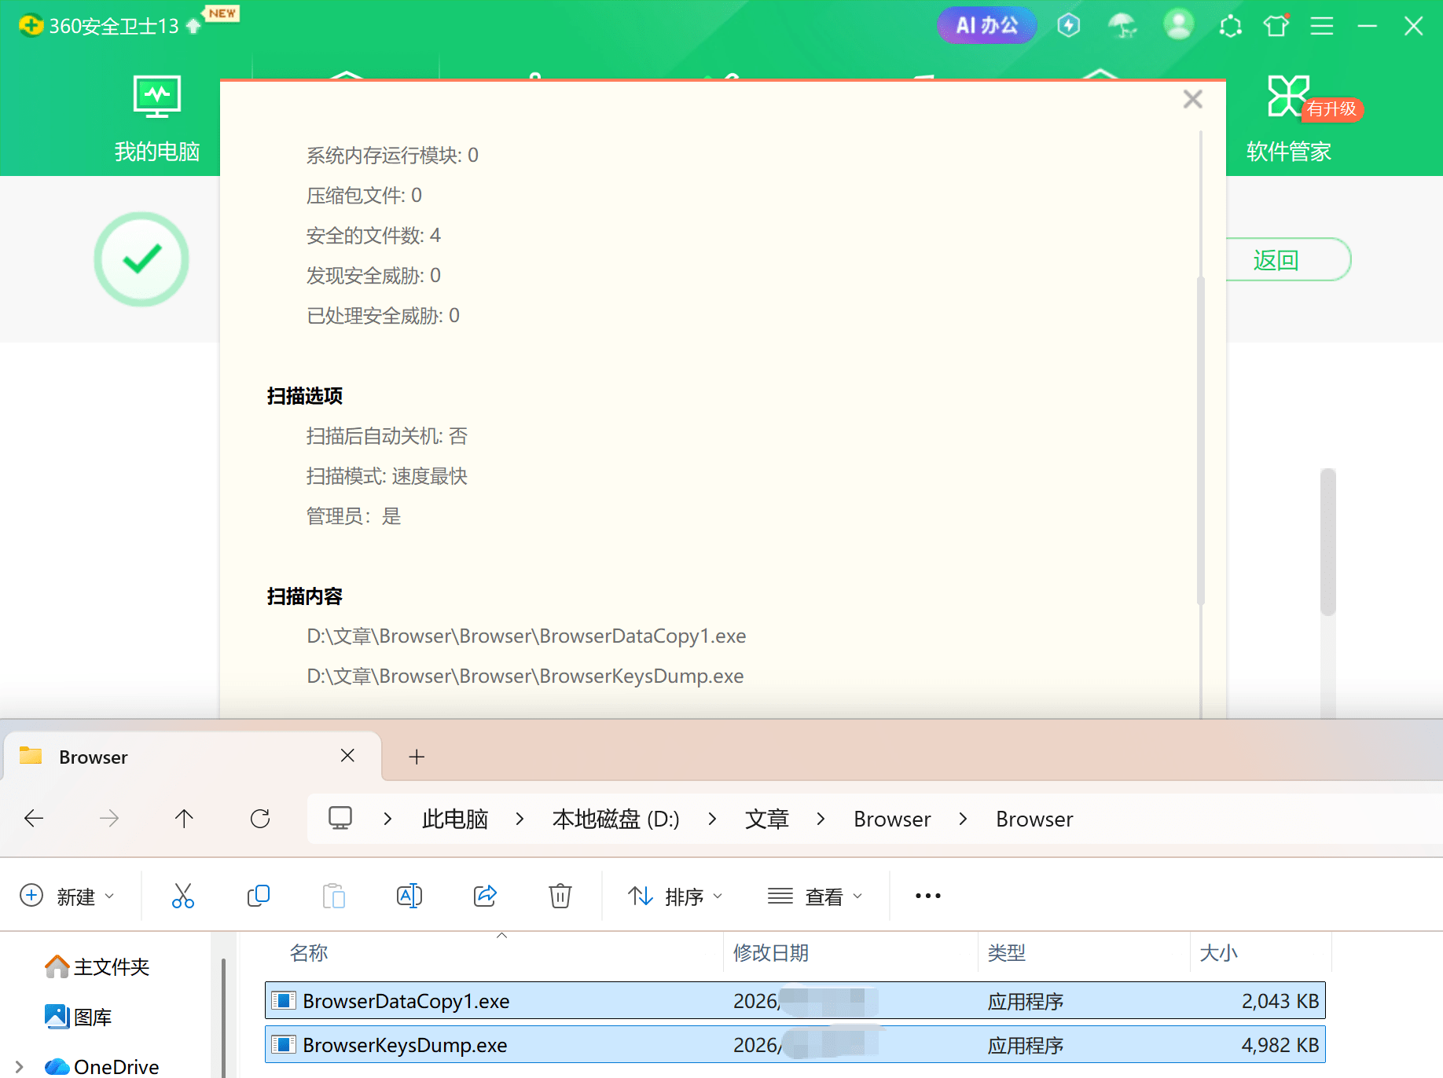Open the skin shirt icon
The image size is (1443, 1078).
click(x=1276, y=26)
